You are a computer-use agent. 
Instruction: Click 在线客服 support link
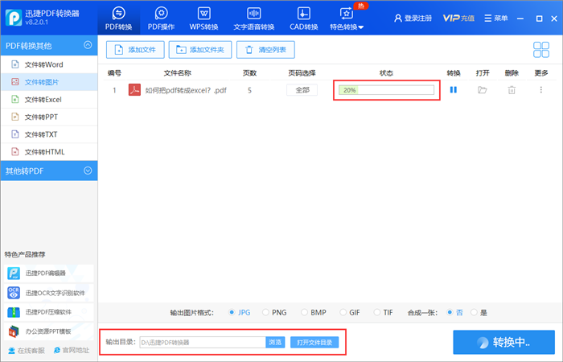27,350
